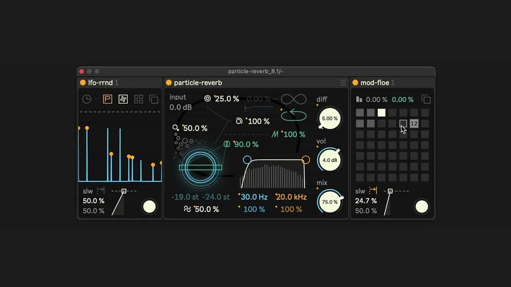Click the round cream button in mod-floe
511x287 pixels.
[x=422, y=207]
